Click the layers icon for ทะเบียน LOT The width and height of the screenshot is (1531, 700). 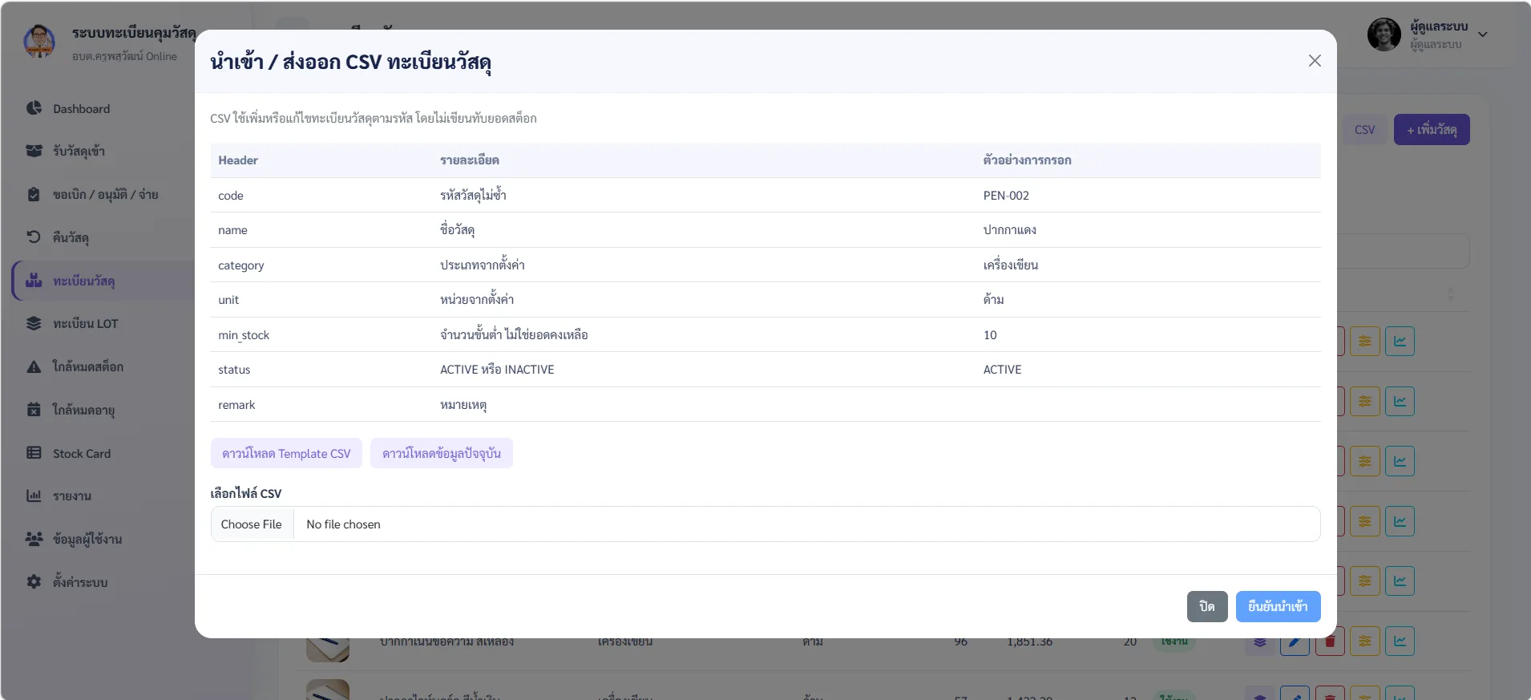pyautogui.click(x=34, y=323)
